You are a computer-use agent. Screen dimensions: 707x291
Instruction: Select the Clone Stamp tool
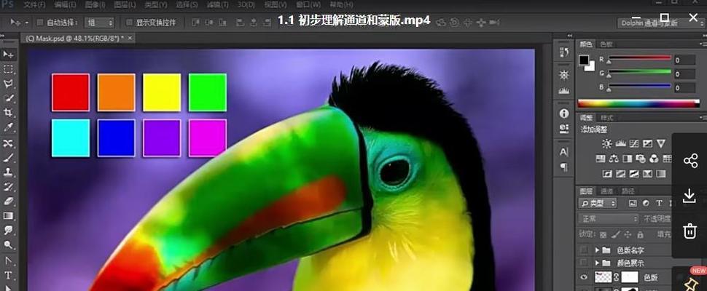click(8, 172)
